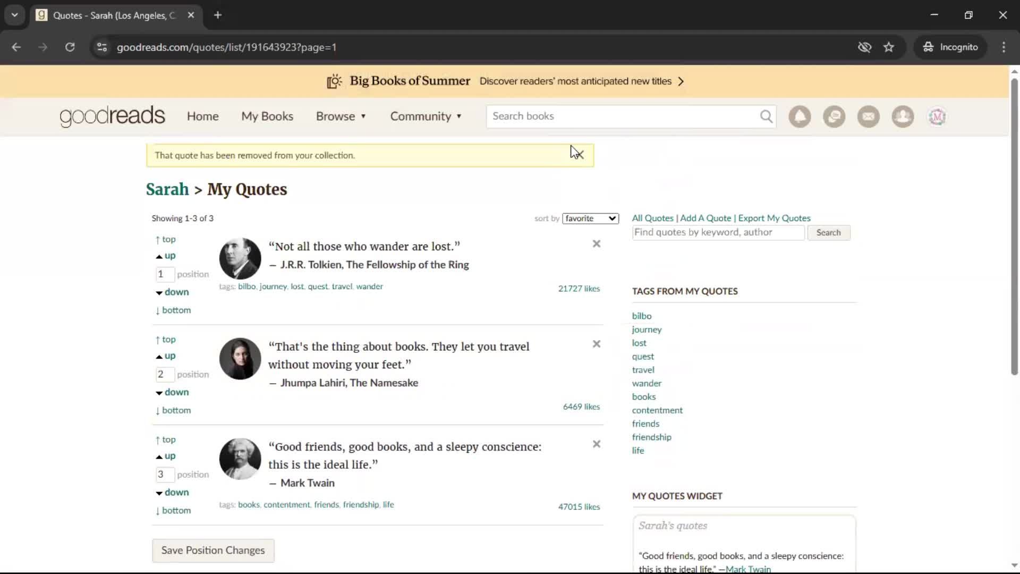Click Jhumpa Lahiri author portrait
The image size is (1020, 574).
click(240, 359)
